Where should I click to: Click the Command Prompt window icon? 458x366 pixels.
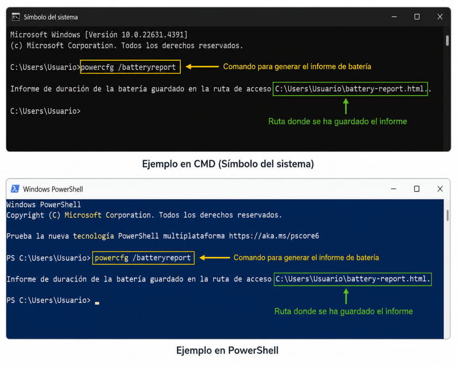(16, 17)
